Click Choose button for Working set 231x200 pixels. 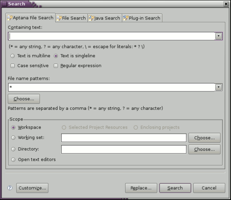(204, 138)
